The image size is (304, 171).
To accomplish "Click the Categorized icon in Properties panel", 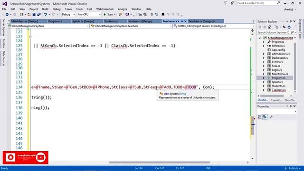I will [x=260, y=117].
